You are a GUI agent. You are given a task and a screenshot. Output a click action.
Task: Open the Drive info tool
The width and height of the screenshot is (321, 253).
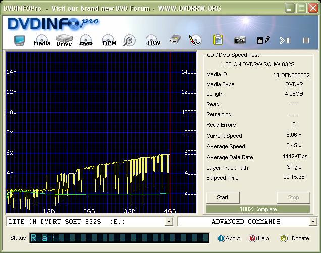[64, 40]
